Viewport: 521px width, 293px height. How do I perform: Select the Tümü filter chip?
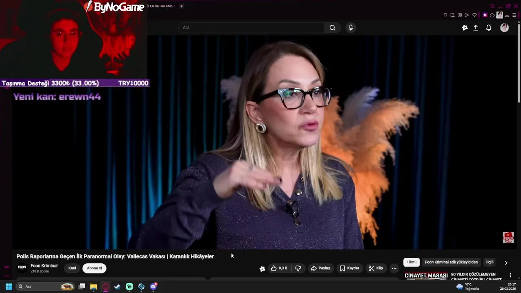pos(412,262)
